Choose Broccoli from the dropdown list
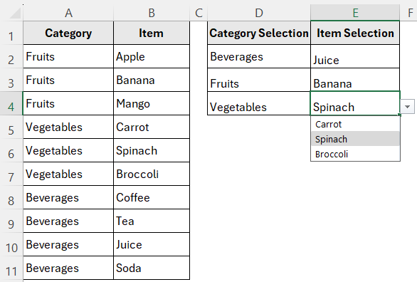The image size is (417, 282). (355, 154)
